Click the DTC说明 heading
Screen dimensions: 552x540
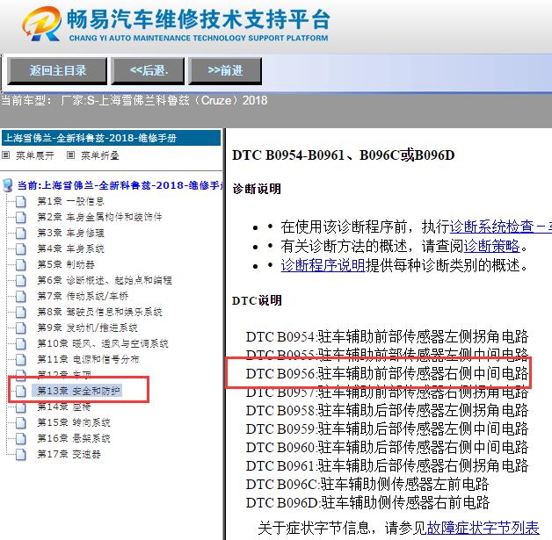pyautogui.click(x=257, y=300)
